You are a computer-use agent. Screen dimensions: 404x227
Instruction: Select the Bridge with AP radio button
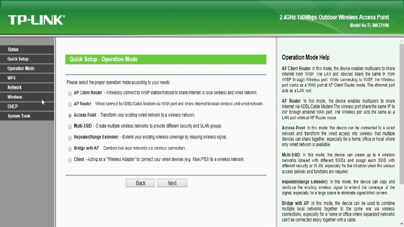tap(70, 149)
